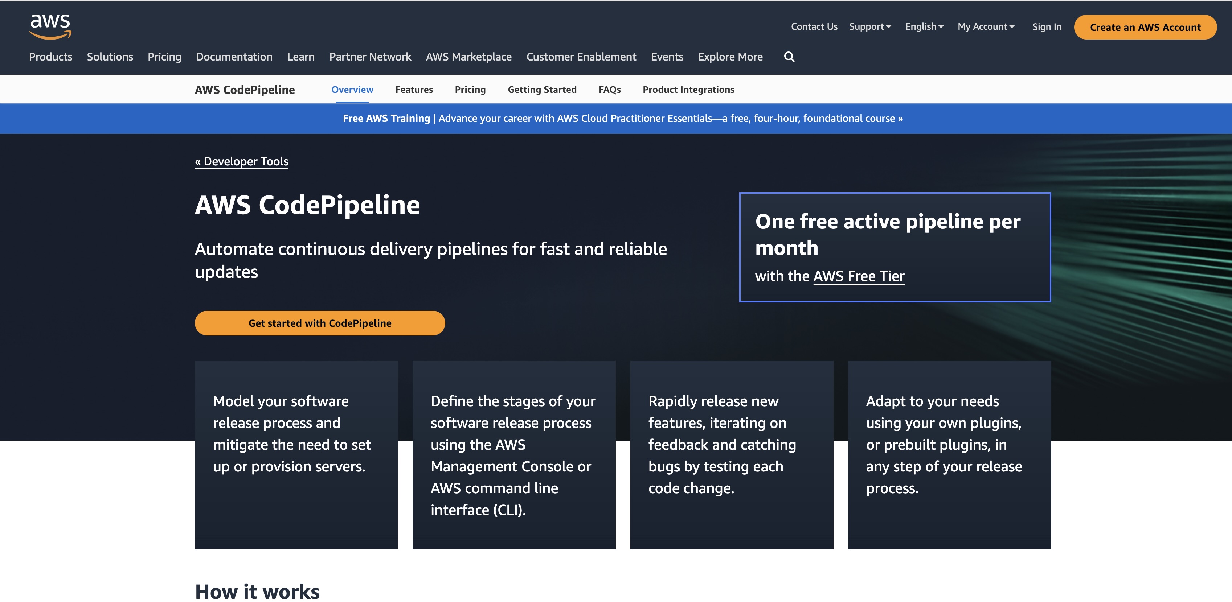Click Get started with CodePipeline
The image size is (1232, 602).
pos(319,323)
